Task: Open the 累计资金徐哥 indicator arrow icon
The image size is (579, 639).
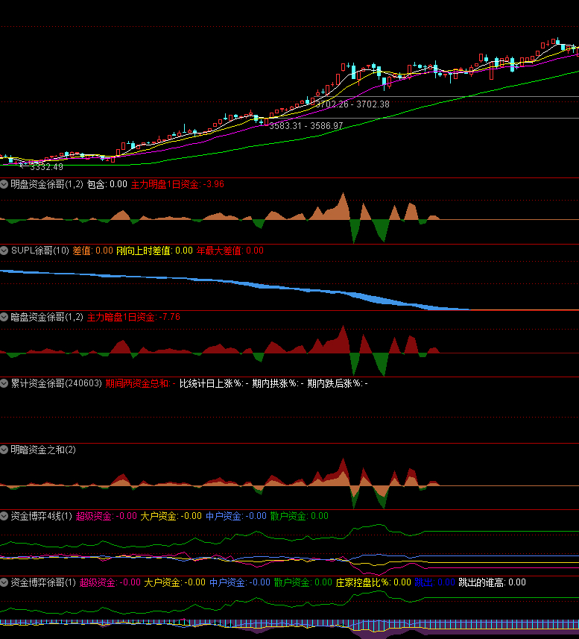Action: pyautogui.click(x=4, y=383)
